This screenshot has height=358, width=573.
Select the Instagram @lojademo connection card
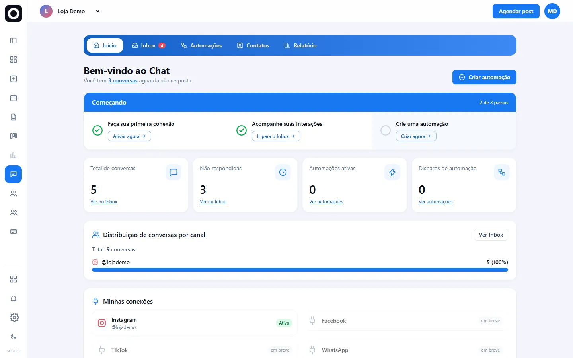[x=195, y=323]
